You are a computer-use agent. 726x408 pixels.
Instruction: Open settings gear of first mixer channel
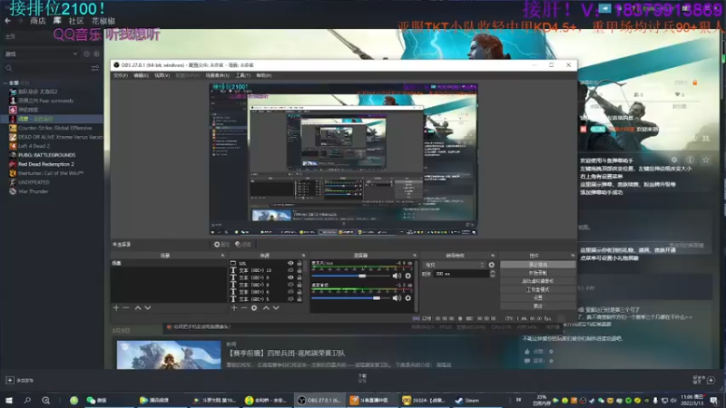[407, 276]
